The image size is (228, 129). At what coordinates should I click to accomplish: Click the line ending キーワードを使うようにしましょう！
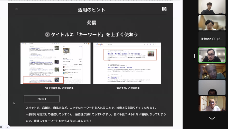tap(58, 121)
